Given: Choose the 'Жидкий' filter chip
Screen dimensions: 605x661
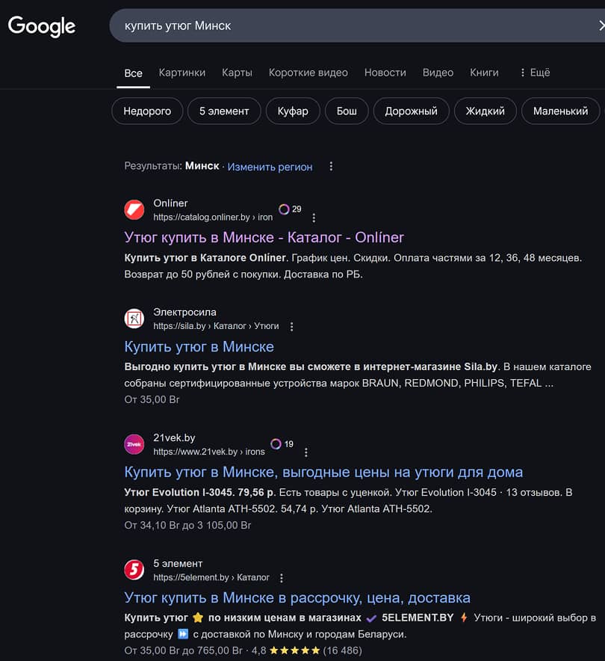Looking at the screenshot, I should click(485, 111).
